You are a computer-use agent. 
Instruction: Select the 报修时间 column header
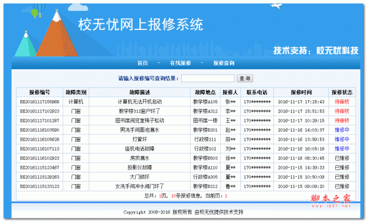301,92
